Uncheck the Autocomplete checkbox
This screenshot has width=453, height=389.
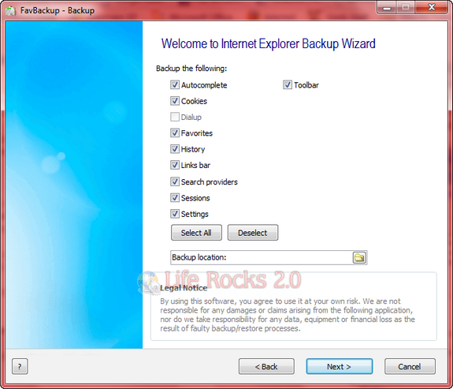[x=174, y=84]
